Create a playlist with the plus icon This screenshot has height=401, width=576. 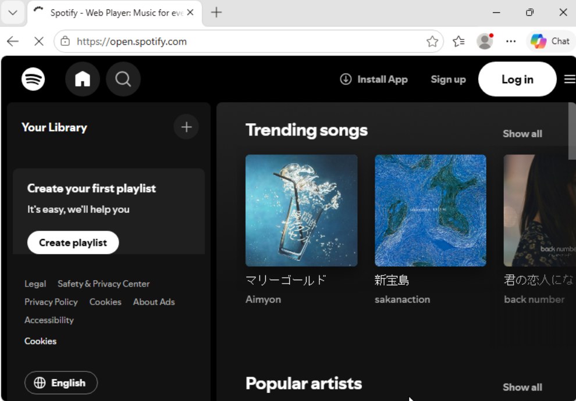(186, 127)
